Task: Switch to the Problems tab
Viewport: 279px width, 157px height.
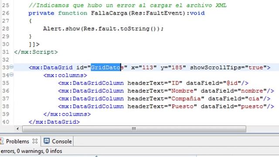Action: coord(17,141)
